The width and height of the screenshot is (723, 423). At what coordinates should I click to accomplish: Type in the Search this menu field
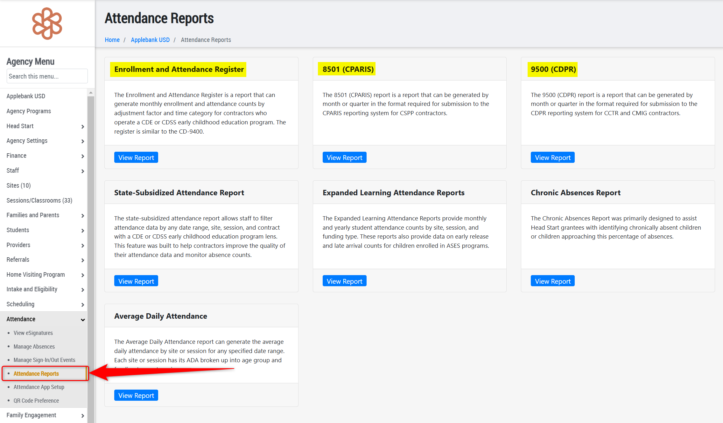(x=47, y=76)
